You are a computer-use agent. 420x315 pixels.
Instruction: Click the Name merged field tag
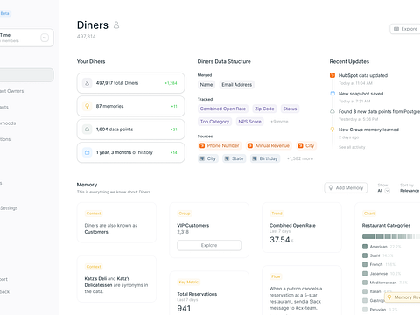(x=206, y=85)
